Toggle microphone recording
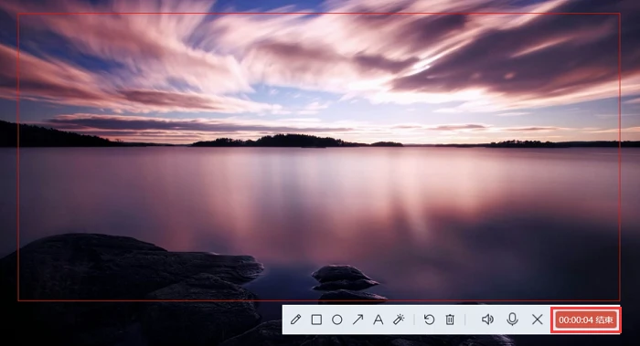640x346 pixels. (x=512, y=320)
